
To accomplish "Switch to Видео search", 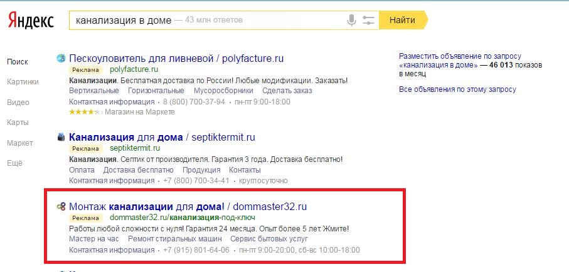I will pos(18,103).
